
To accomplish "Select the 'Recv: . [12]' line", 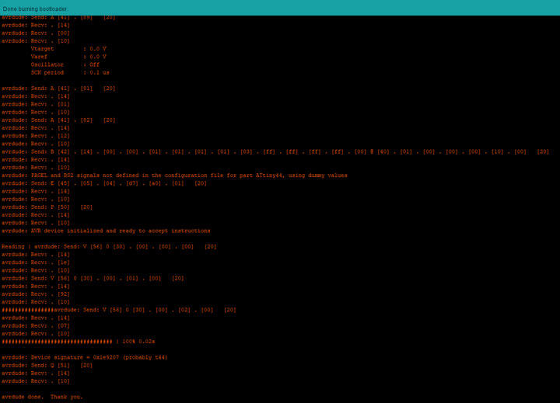I will click(36, 136).
